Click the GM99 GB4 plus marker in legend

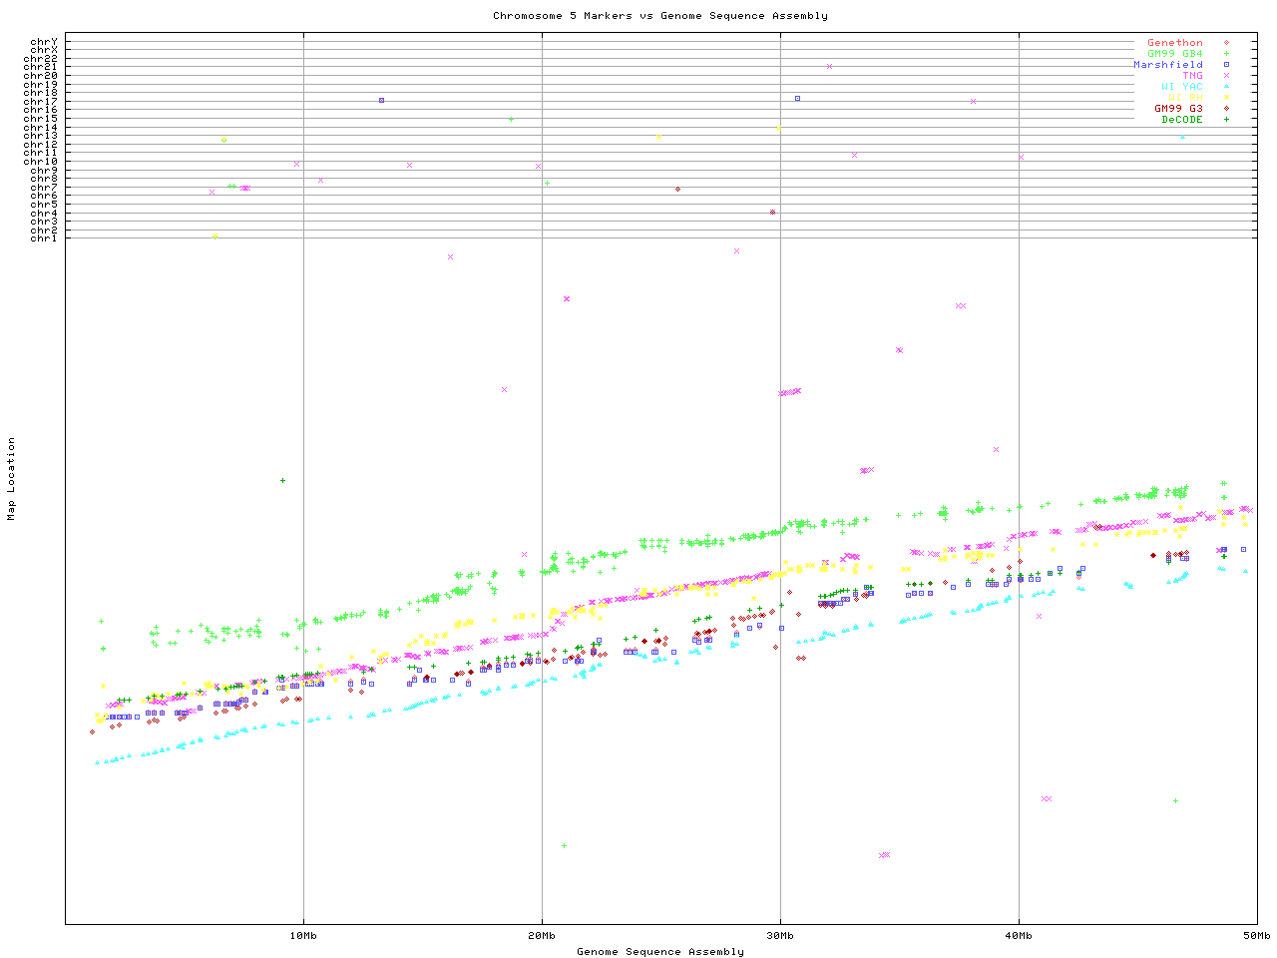tap(1226, 54)
